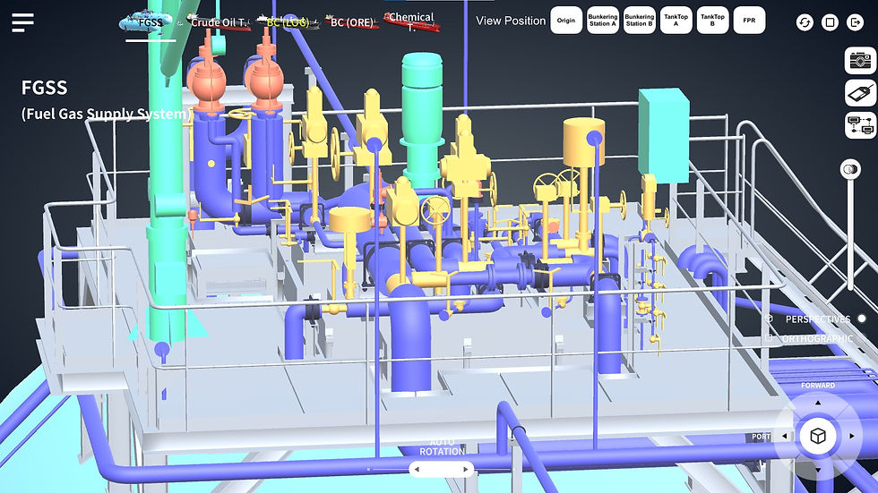Click the cube icon in navigation pad center
This screenshot has height=493, width=878.
(x=817, y=436)
